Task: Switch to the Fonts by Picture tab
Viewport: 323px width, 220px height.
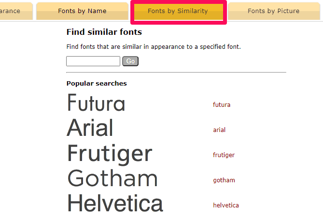Action: [x=273, y=11]
